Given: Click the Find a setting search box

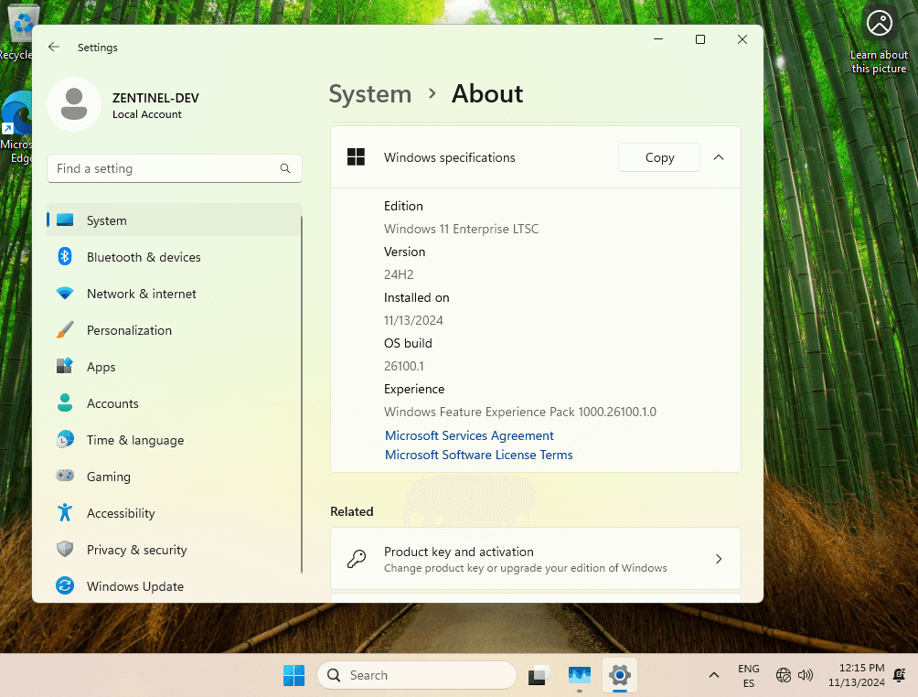Looking at the screenshot, I should 174,168.
